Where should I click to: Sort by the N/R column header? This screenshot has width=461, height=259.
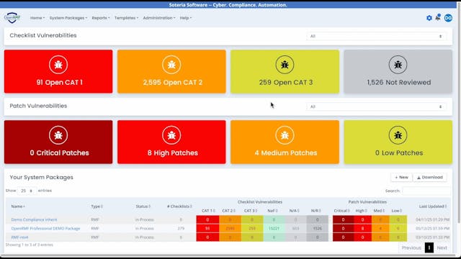pyautogui.click(x=315, y=211)
